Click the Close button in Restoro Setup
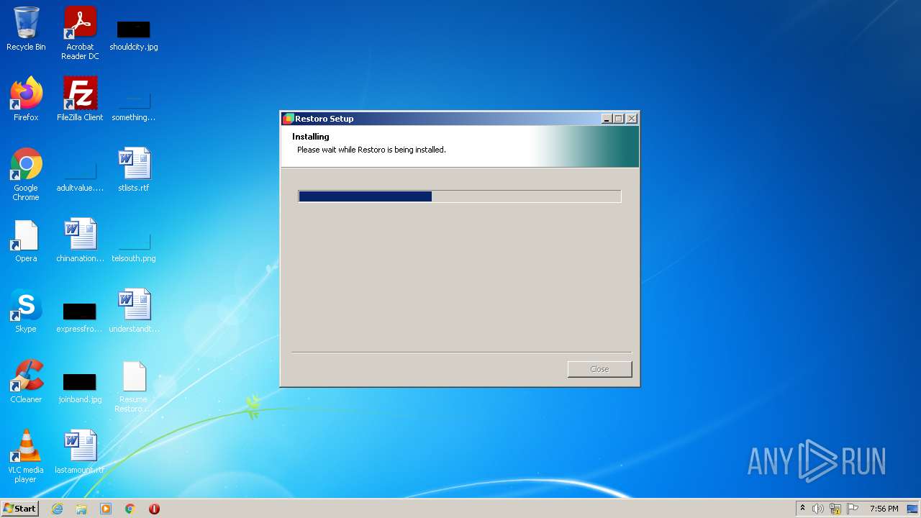The width and height of the screenshot is (921, 518). tap(599, 369)
